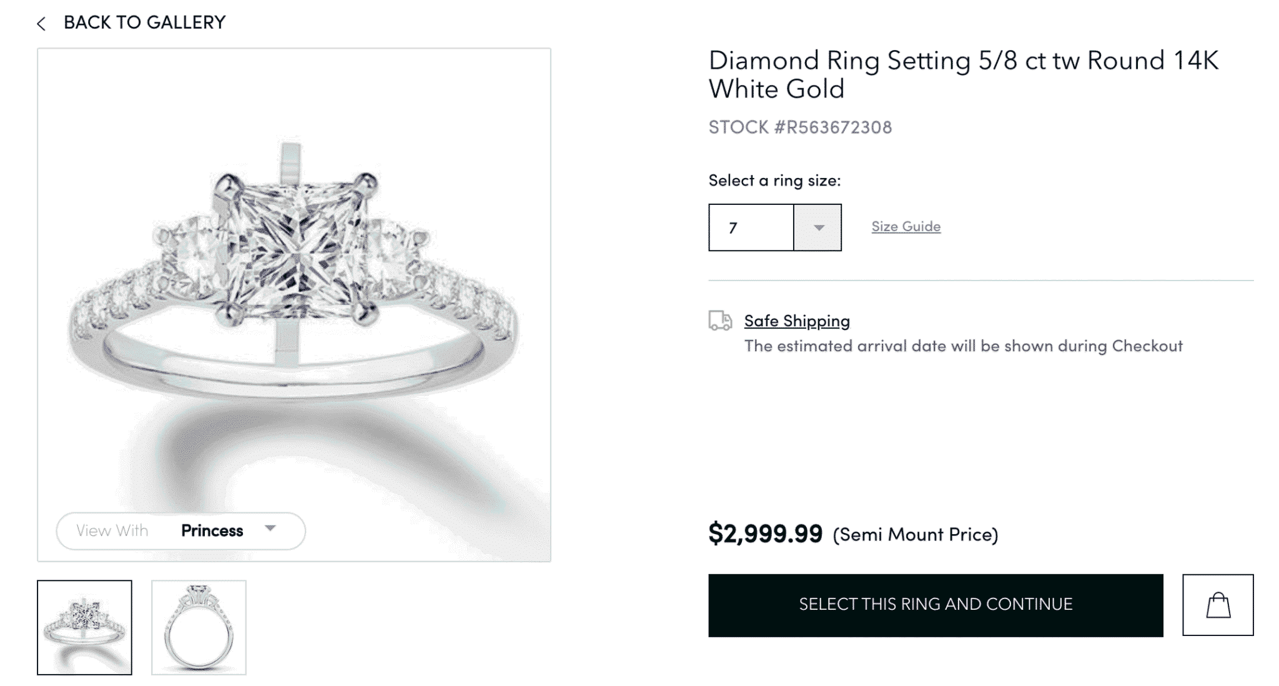
Task: Select the side-profile ring thumbnail
Action: 199,626
